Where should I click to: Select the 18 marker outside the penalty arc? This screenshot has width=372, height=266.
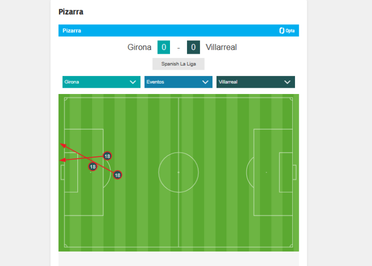click(x=117, y=175)
